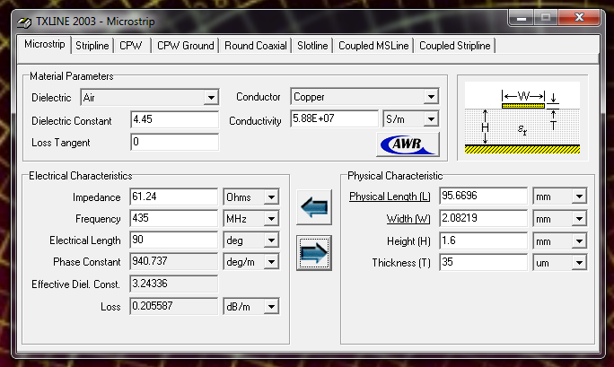The image size is (614, 367).
Task: Switch to the Stripline tab
Action: [x=92, y=46]
